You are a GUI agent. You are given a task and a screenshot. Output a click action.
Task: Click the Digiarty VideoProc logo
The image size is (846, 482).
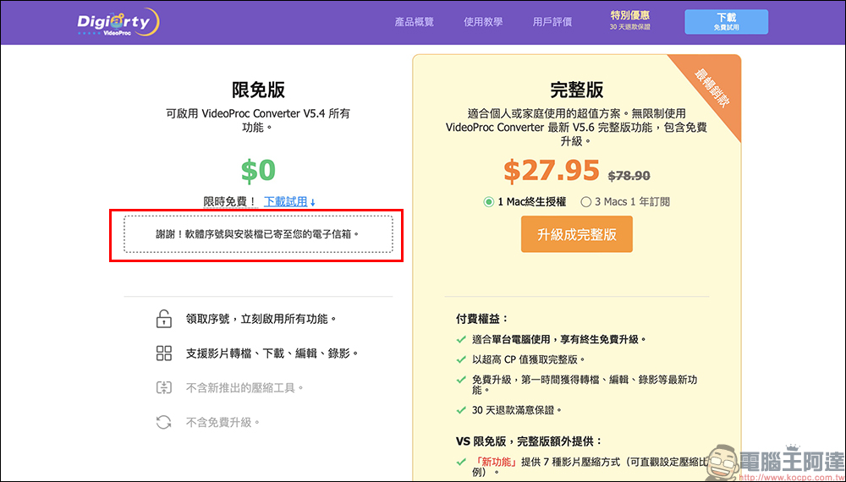(118, 22)
